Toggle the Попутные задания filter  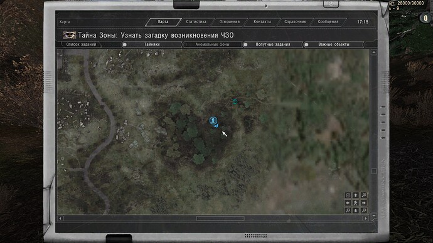(x=272, y=44)
